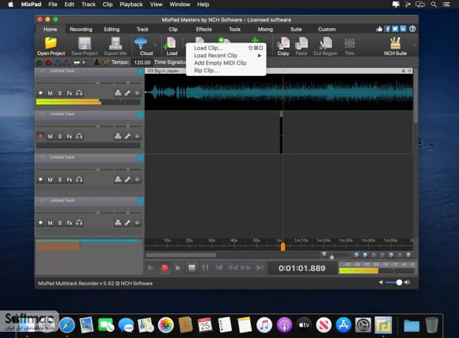Collapse the third Untitled Track triangle
This screenshot has width=459, height=338.
tap(43, 157)
